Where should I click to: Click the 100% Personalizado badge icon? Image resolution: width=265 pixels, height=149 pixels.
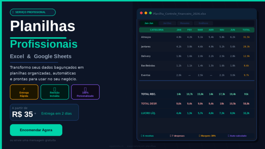click(x=85, y=89)
